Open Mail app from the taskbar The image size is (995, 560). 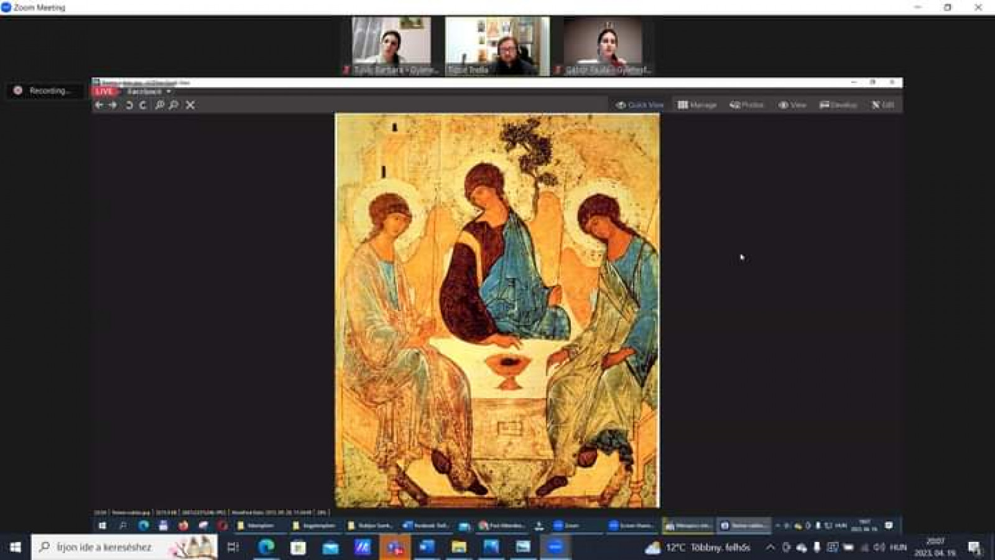331,547
